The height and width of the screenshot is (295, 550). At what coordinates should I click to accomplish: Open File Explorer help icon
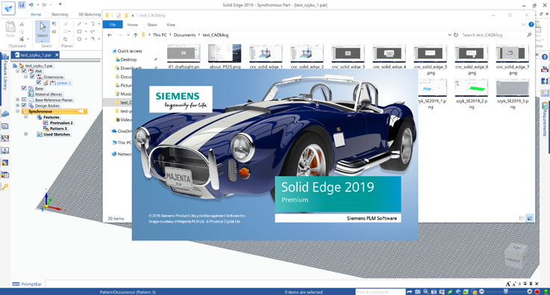(x=531, y=25)
